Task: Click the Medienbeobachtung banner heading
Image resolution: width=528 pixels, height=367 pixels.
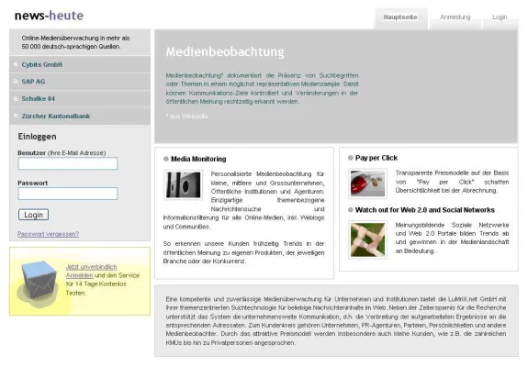Action: point(225,51)
